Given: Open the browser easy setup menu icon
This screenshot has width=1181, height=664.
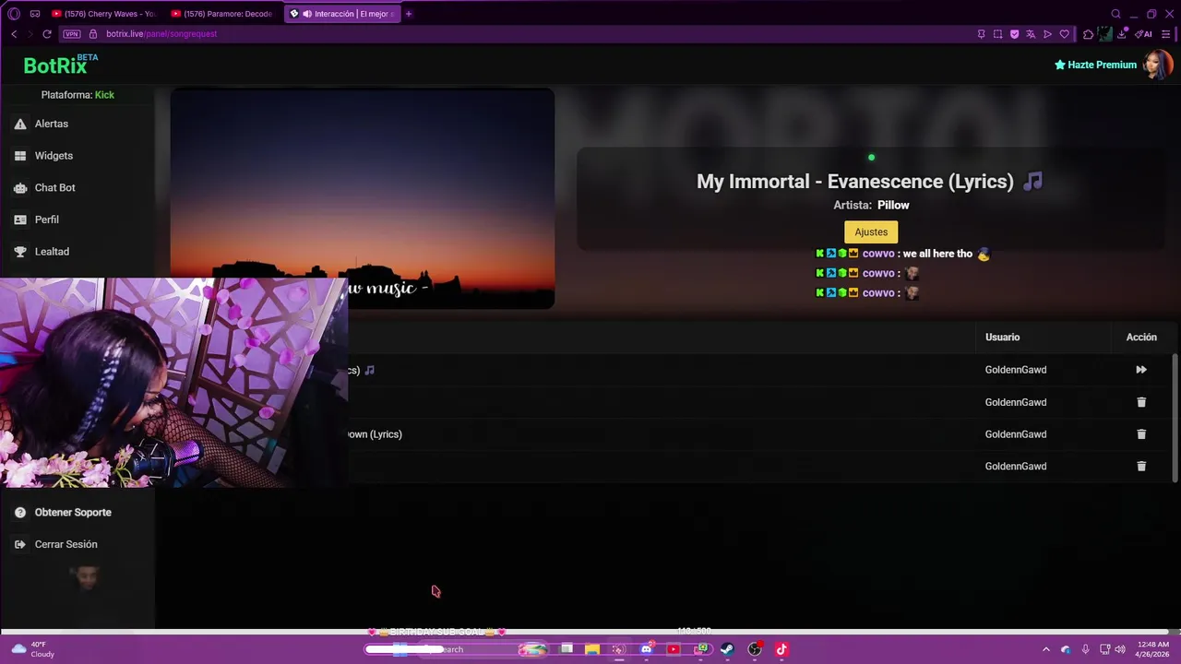Looking at the screenshot, I should pyautogui.click(x=1167, y=34).
